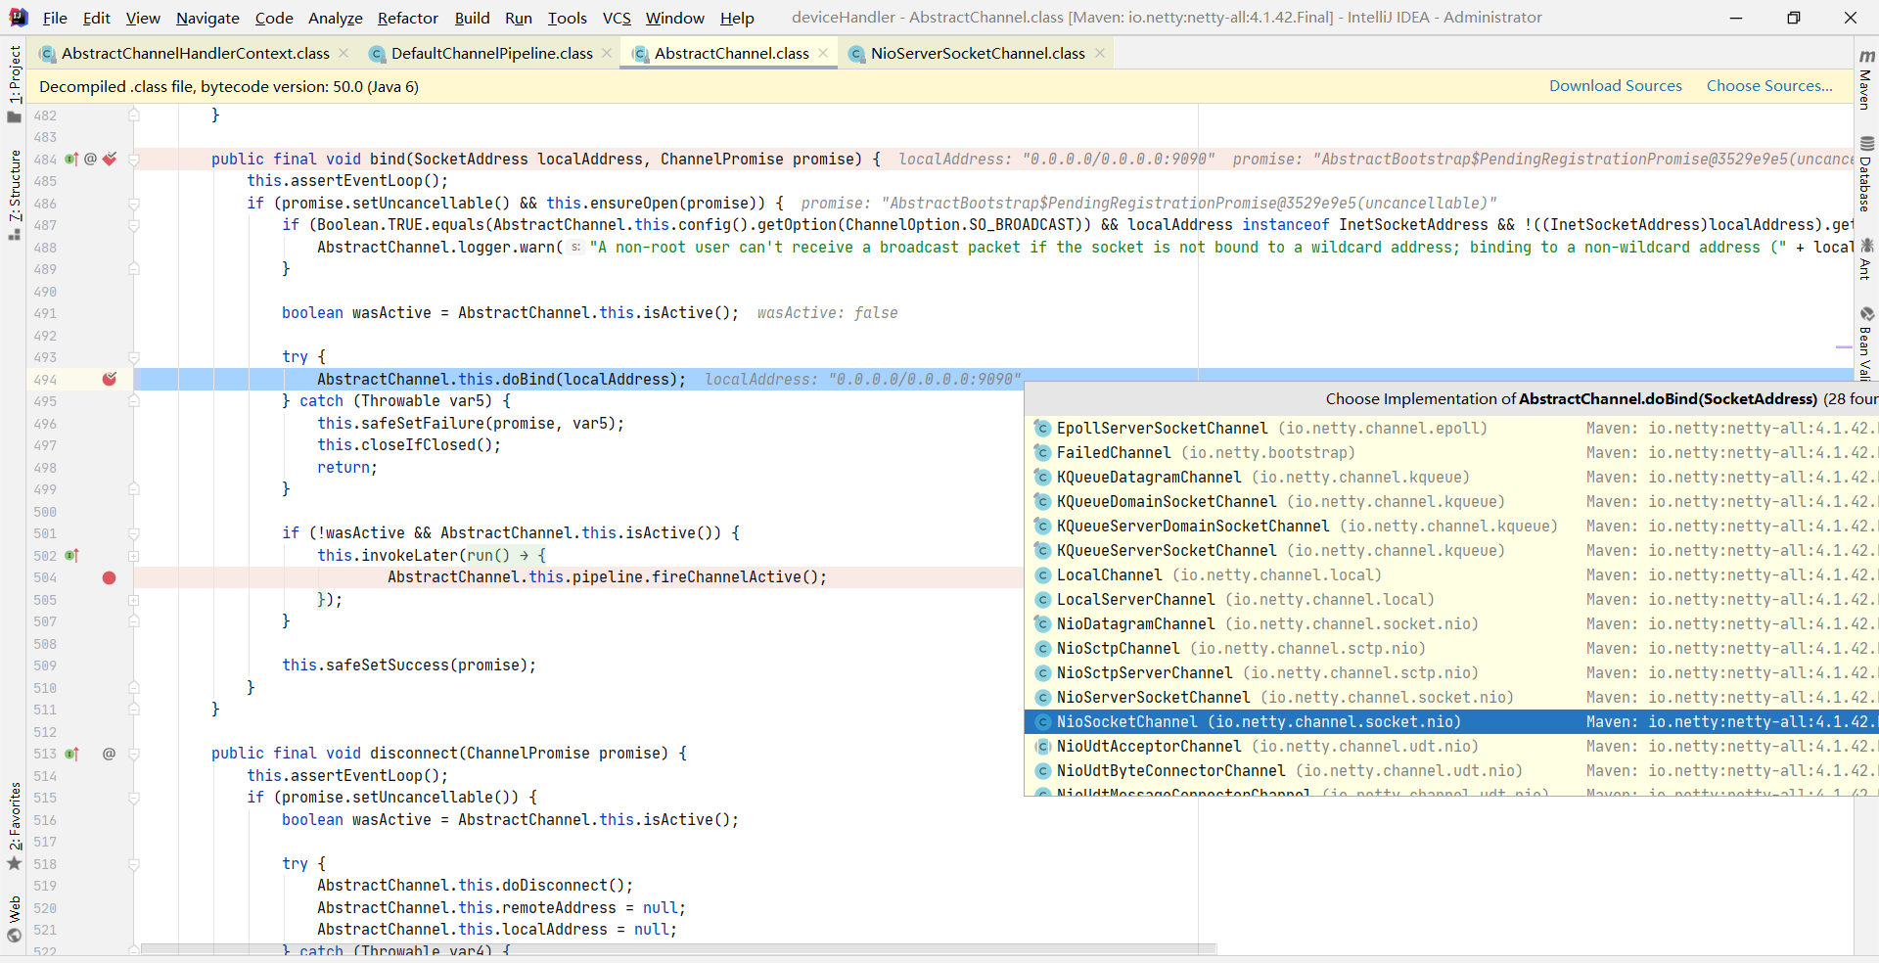Click the Choose Sources... link
Screen dimensions: 1879x963
tap(1769, 86)
